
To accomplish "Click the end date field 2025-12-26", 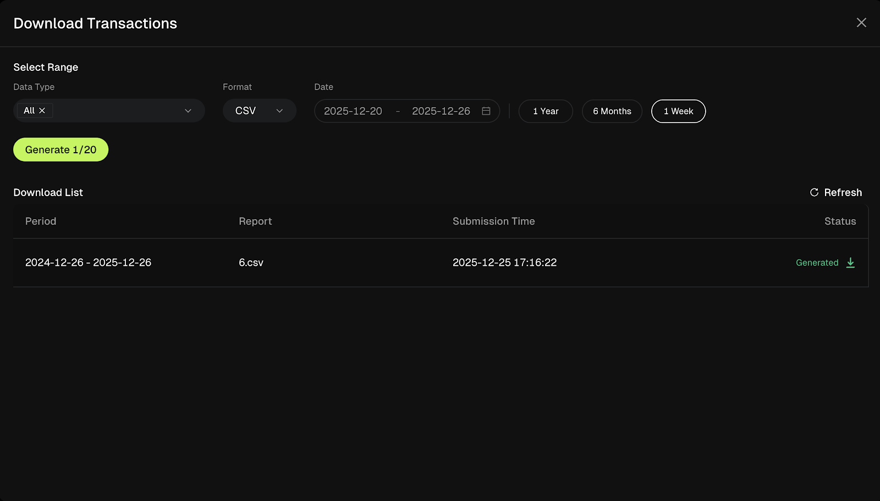I will click(x=441, y=111).
